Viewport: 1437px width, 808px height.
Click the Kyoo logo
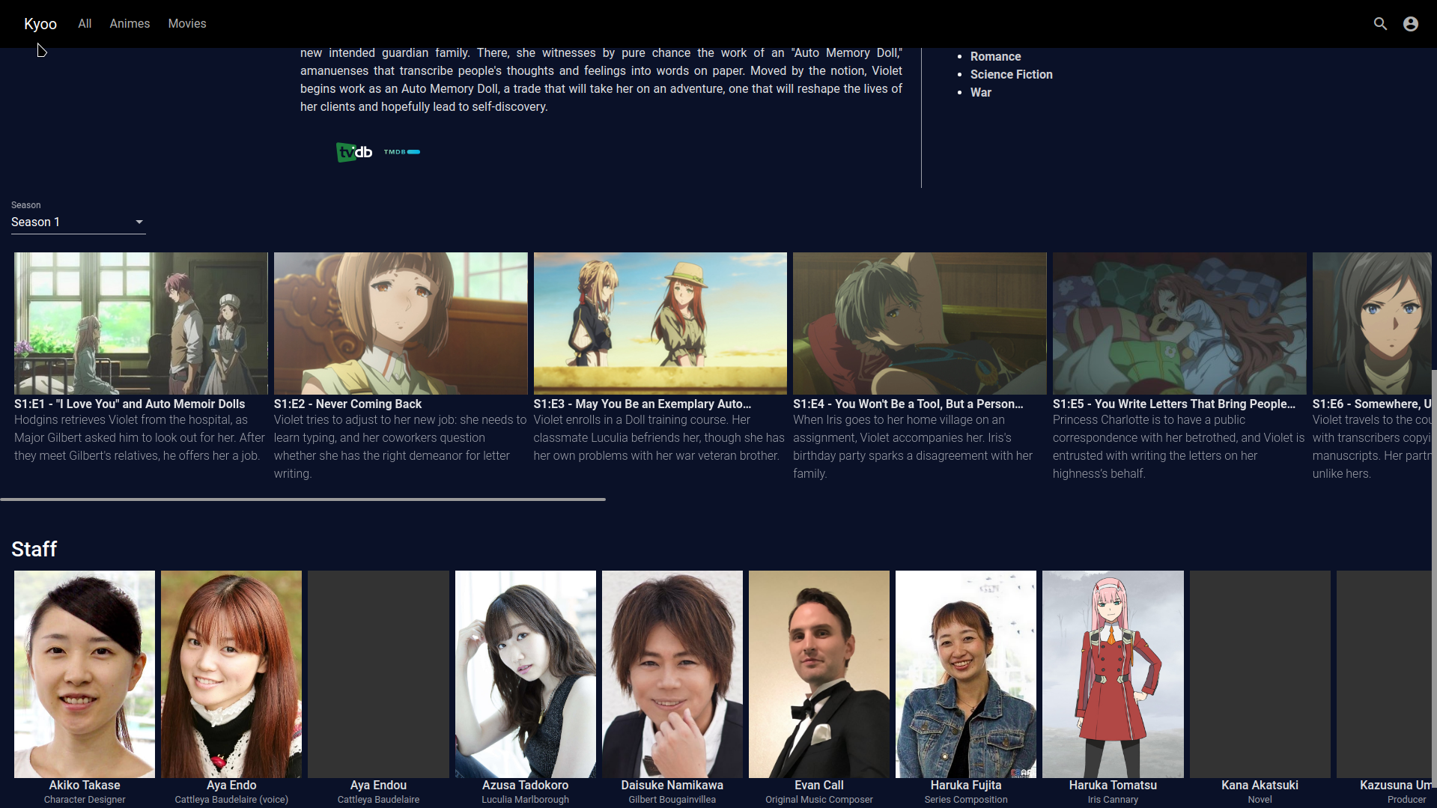[x=40, y=23]
